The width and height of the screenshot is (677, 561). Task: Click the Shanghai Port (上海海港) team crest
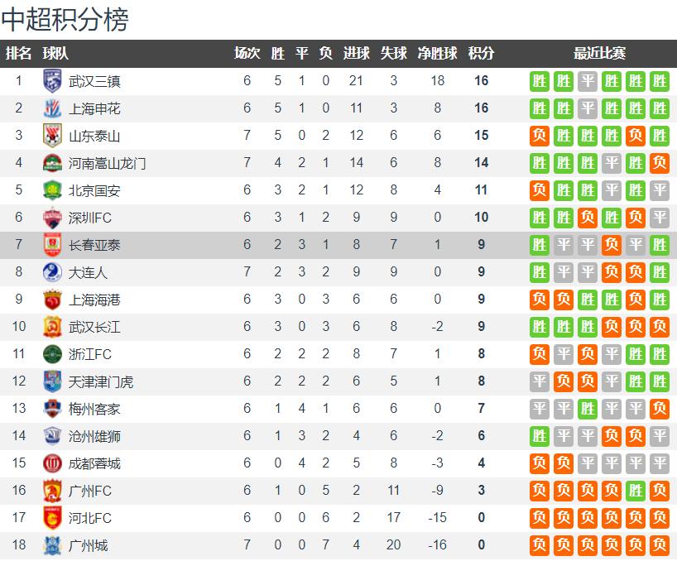pos(52,300)
